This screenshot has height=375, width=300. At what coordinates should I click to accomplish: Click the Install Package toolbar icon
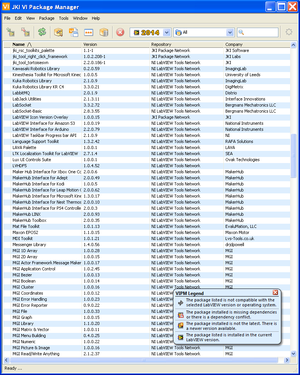point(10,33)
